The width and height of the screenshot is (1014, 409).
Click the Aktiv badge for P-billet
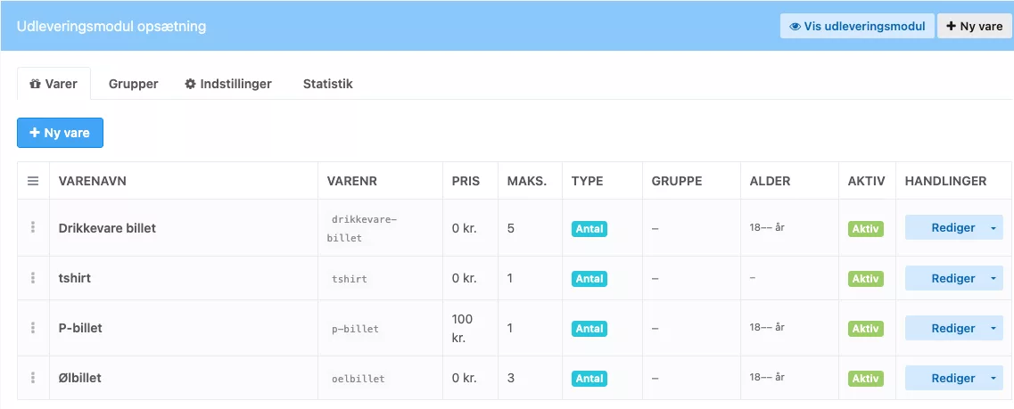[x=866, y=329]
